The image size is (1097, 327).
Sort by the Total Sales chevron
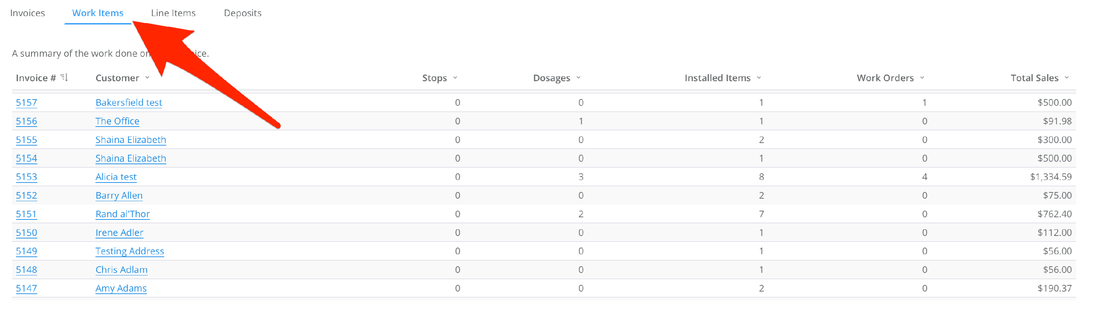click(x=1067, y=78)
